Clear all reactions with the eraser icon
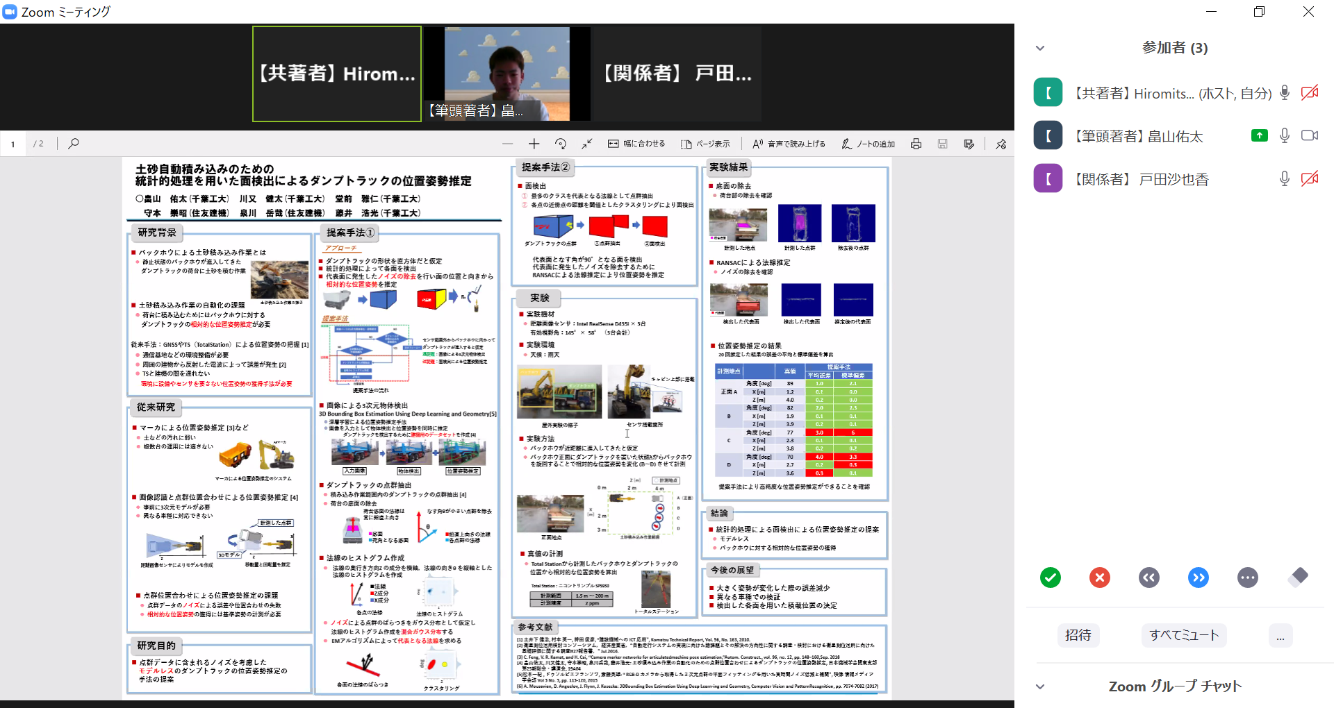Image resolution: width=1334 pixels, height=708 pixels. coord(1297,577)
